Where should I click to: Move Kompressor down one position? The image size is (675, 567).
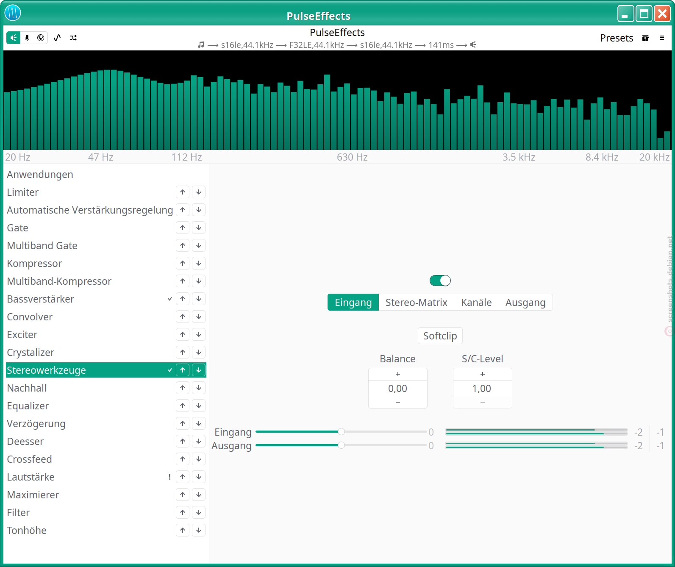point(199,263)
